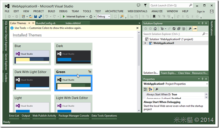Select the Green theme preview
Image resolution: width=219 pixels, height=128 pixels.
click(x=73, y=83)
